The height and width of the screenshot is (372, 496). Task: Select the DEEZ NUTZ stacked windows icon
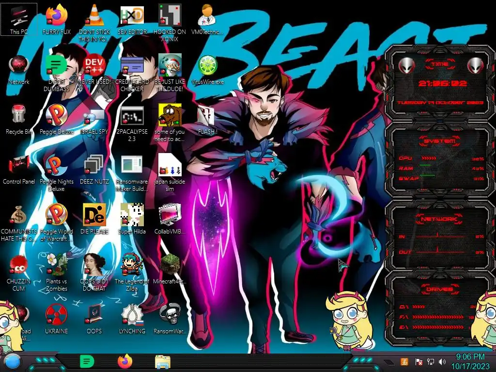point(94,170)
